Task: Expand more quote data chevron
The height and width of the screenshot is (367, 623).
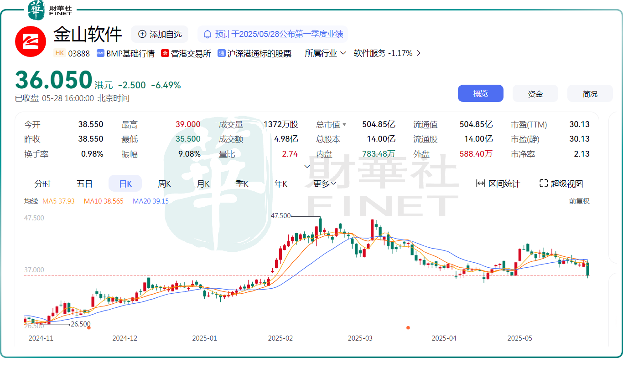Action: (x=307, y=166)
